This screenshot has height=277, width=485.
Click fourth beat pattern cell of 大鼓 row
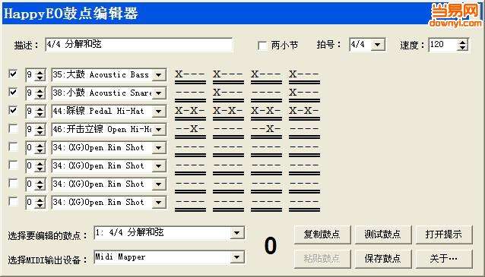(x=304, y=76)
